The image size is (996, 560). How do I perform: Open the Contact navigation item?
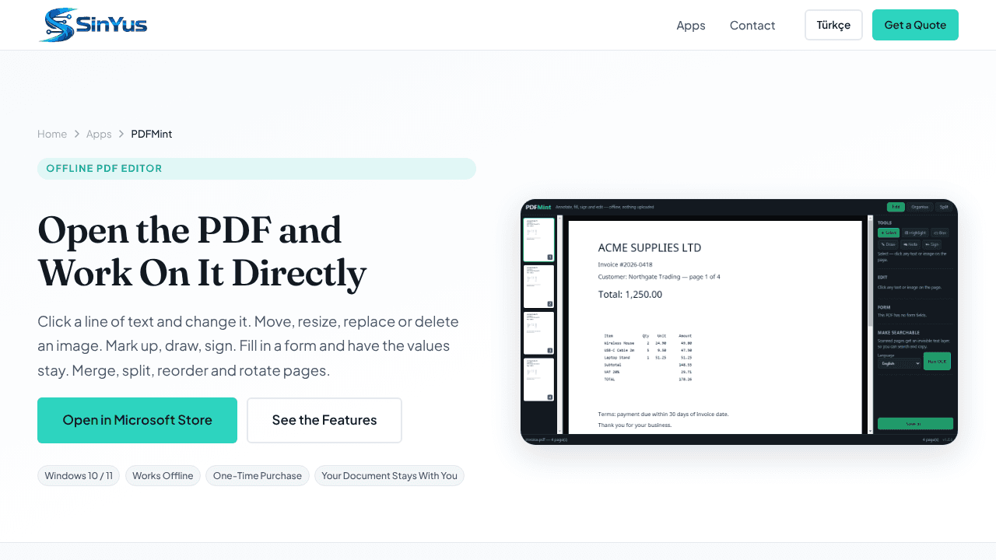click(752, 25)
